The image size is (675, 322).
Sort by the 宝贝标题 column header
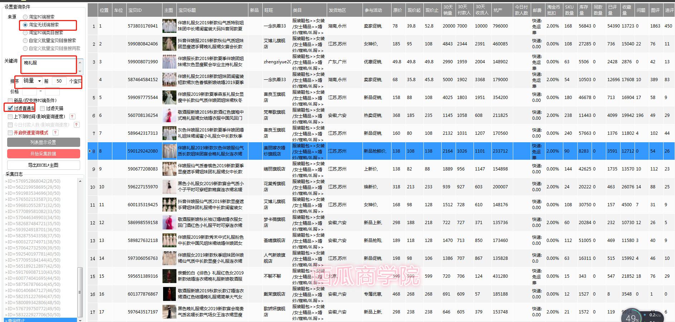point(212,10)
